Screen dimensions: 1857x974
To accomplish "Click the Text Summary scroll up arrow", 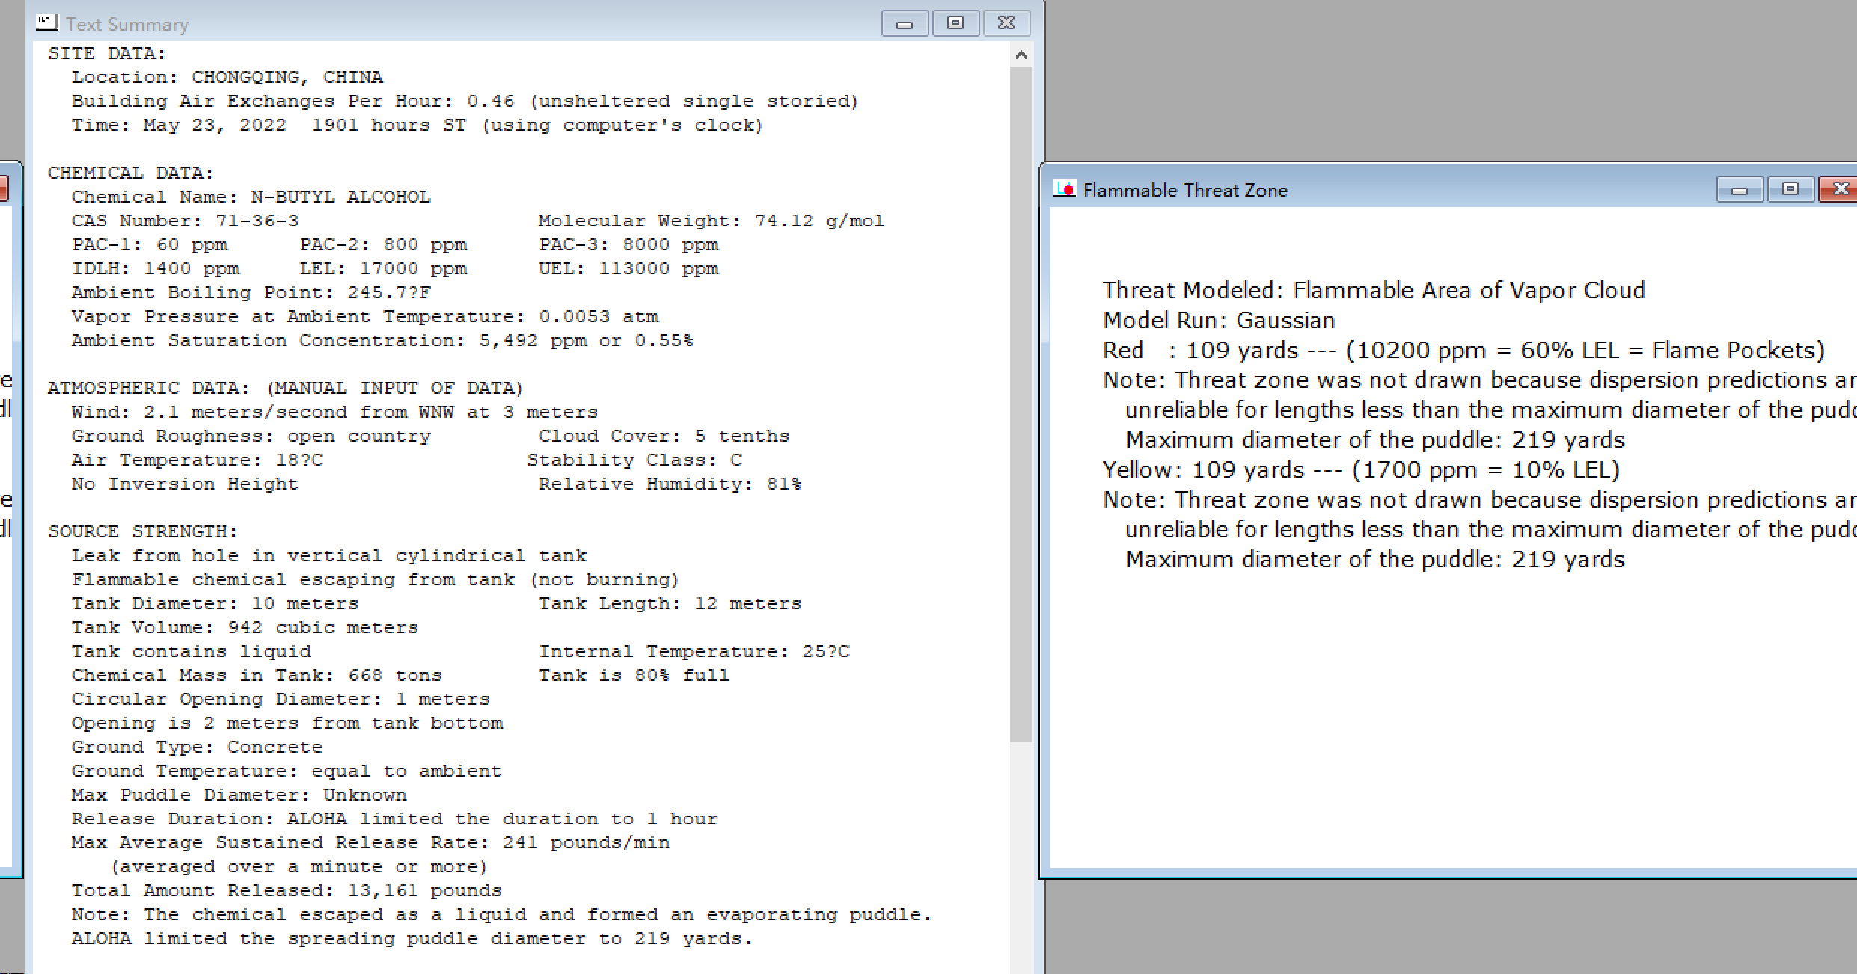I will 1021,55.
